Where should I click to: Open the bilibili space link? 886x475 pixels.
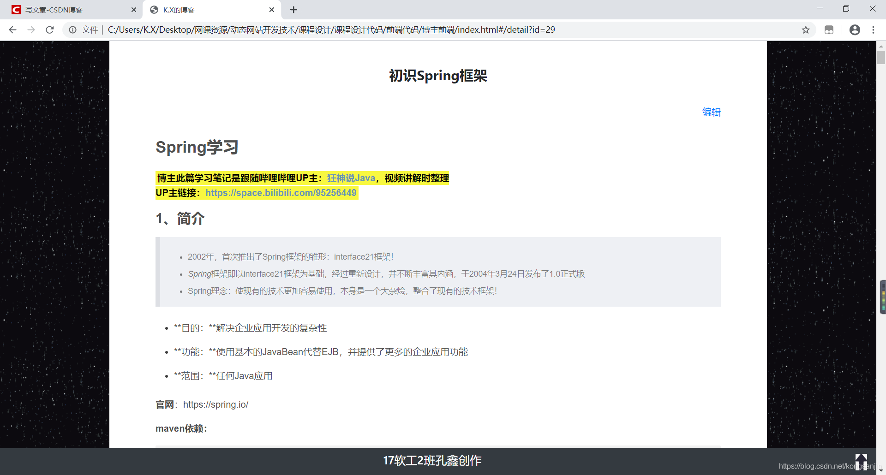(x=281, y=193)
